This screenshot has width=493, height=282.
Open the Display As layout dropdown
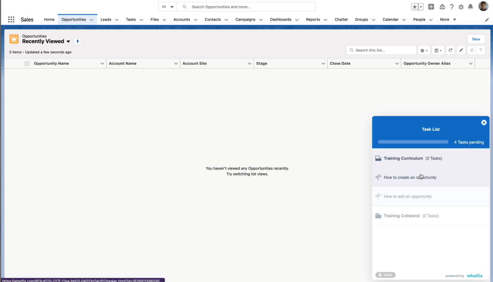[438, 50]
